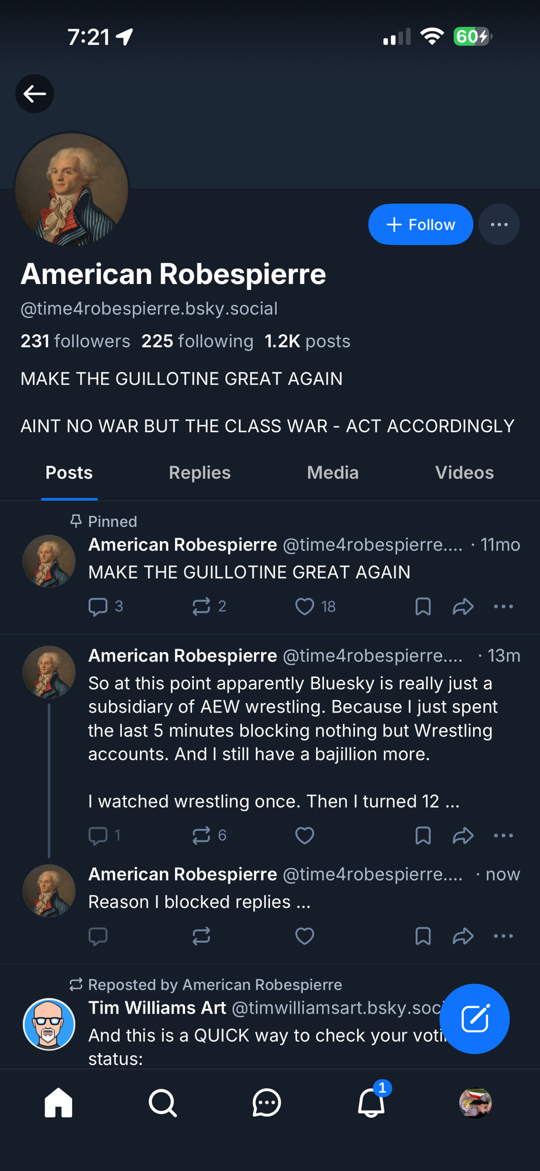Compose a new post
Viewport: 540px width, 1171px height.
pos(474,1019)
